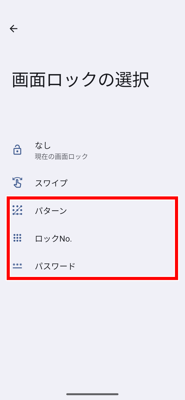Choose the ロックNo. label text
This screenshot has width=185, height=400.
pos(53,238)
